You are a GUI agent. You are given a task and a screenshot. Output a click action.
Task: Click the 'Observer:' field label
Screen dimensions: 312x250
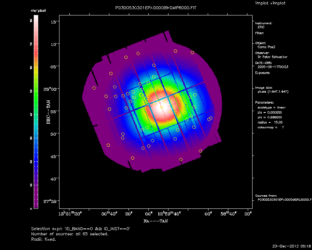[262, 53]
